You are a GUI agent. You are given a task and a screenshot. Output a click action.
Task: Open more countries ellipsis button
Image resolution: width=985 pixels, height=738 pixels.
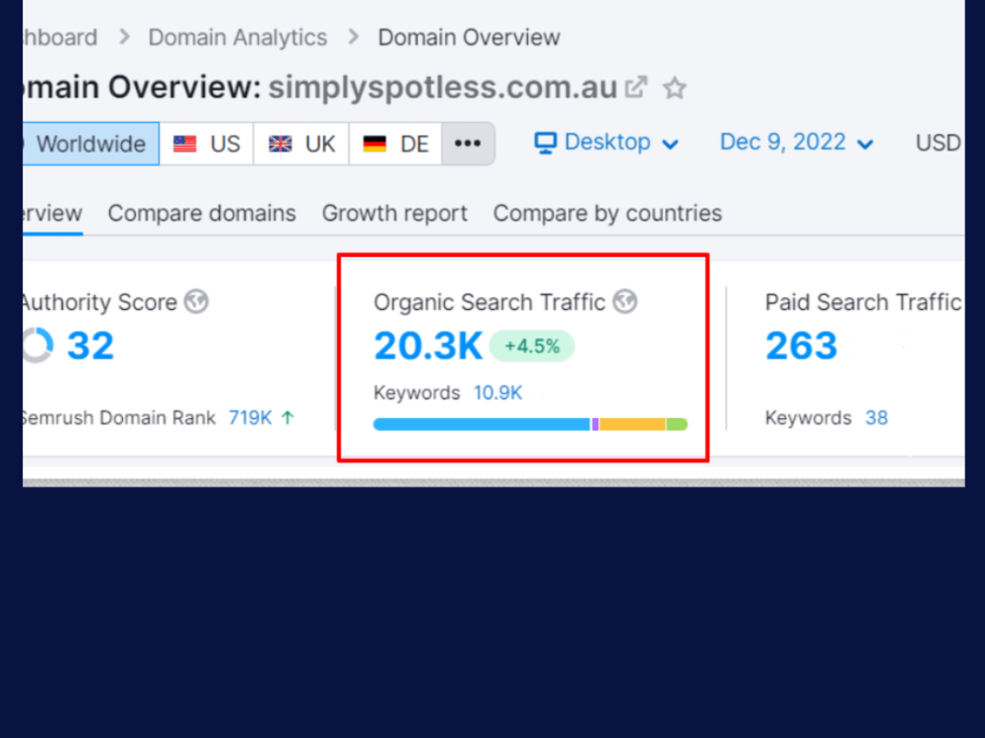[x=468, y=144]
